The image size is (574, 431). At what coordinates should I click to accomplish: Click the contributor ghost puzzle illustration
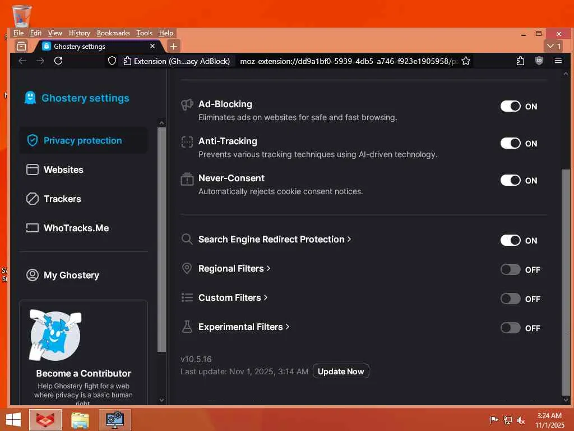[x=55, y=335]
